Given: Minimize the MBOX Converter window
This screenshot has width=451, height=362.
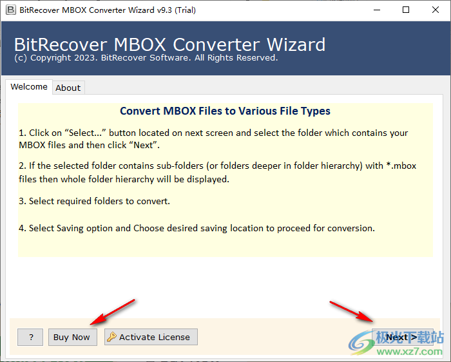Looking at the screenshot, I should point(377,10).
